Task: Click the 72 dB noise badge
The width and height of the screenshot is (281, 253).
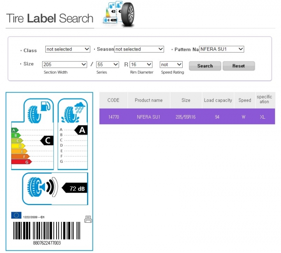Action: [75, 188]
